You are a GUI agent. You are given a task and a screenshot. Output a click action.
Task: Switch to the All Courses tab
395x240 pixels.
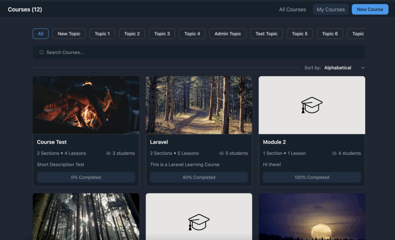[292, 9]
